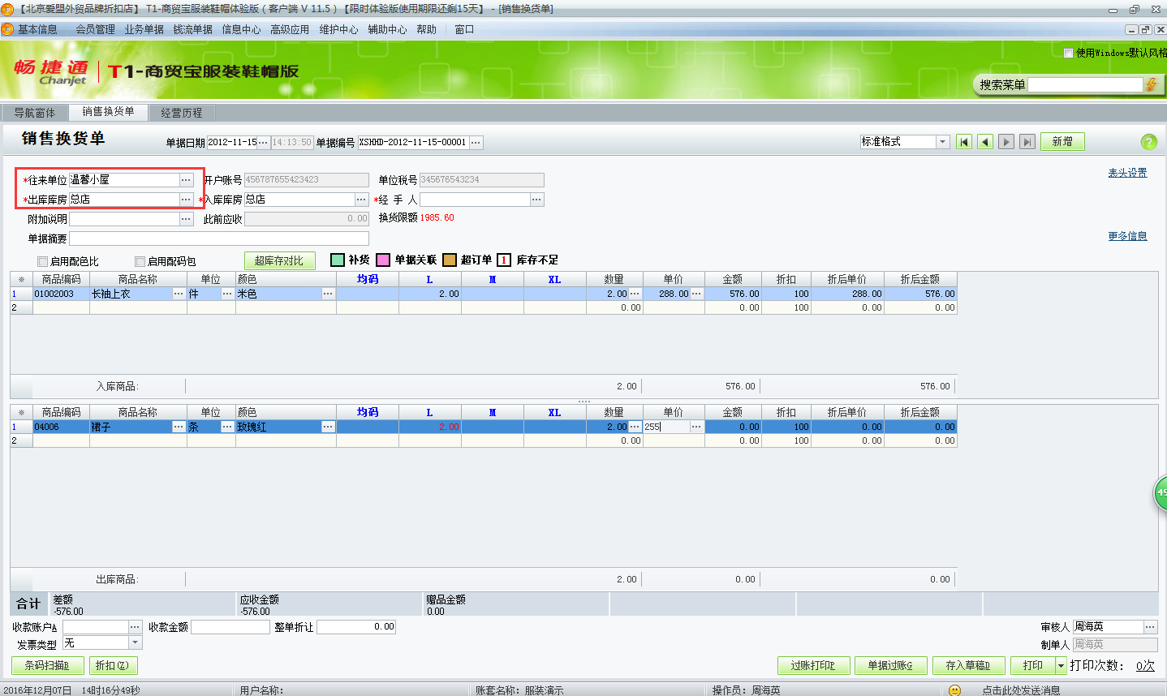Enable the 启用配码包 checkbox

[x=140, y=261]
